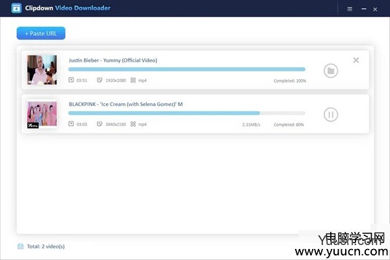The width and height of the screenshot is (390, 260).
Task: Click the Paste URL button
Action: click(41, 33)
